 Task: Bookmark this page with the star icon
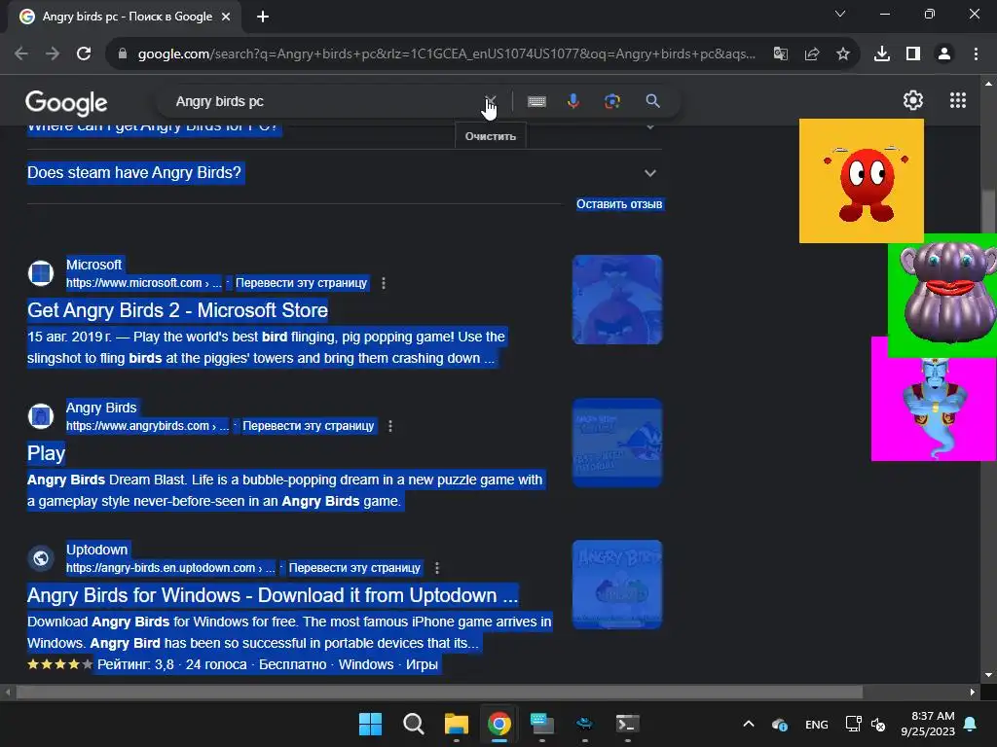pyautogui.click(x=842, y=54)
